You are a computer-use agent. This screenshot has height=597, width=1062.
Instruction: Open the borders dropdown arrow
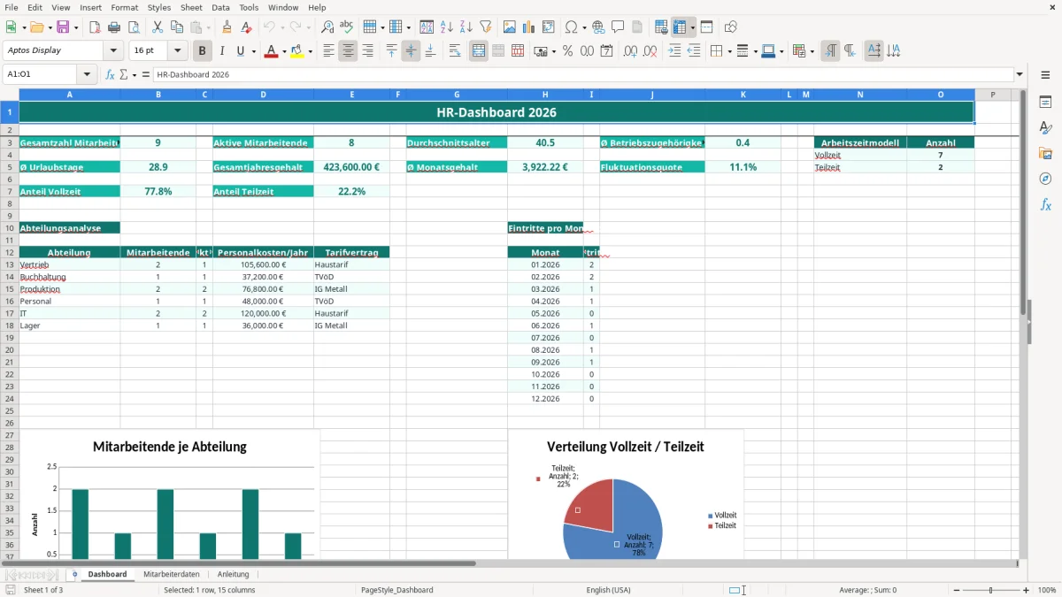[728, 51]
